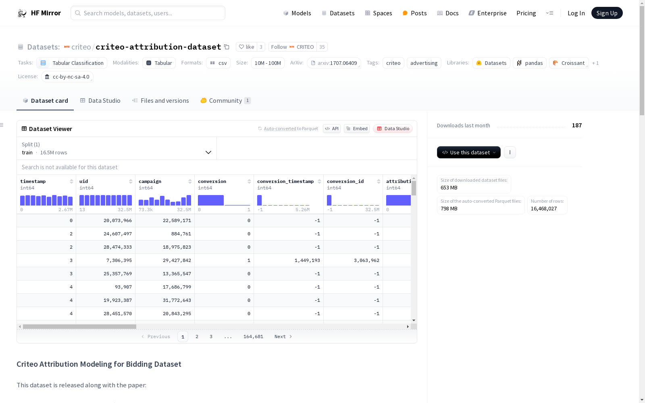645x403 pixels.
Task: Select the cc-by-nc-sa-4.0 license tag
Action: point(67,77)
